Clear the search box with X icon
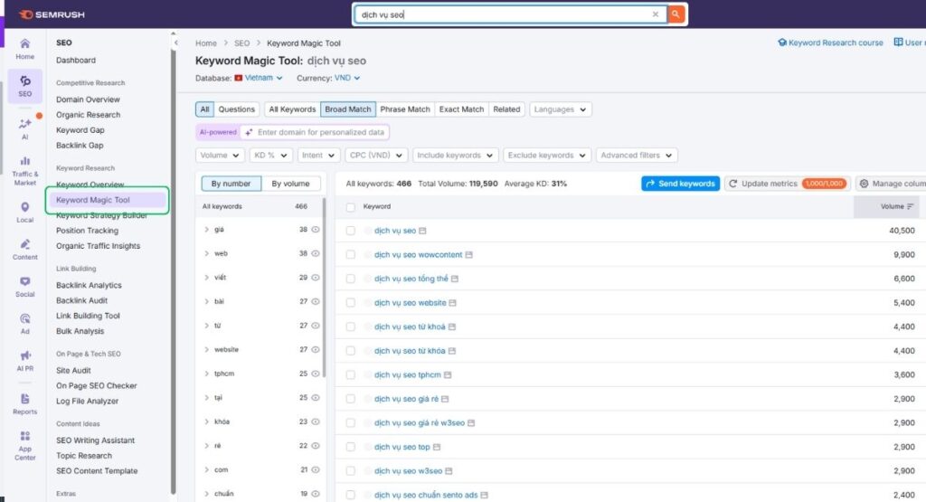 [x=655, y=14]
